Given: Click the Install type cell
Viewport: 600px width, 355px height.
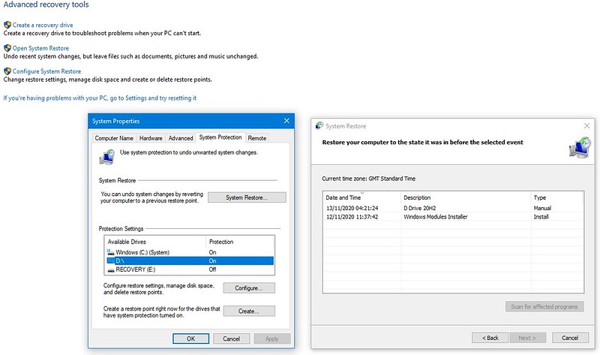Looking at the screenshot, I should click(x=541, y=217).
